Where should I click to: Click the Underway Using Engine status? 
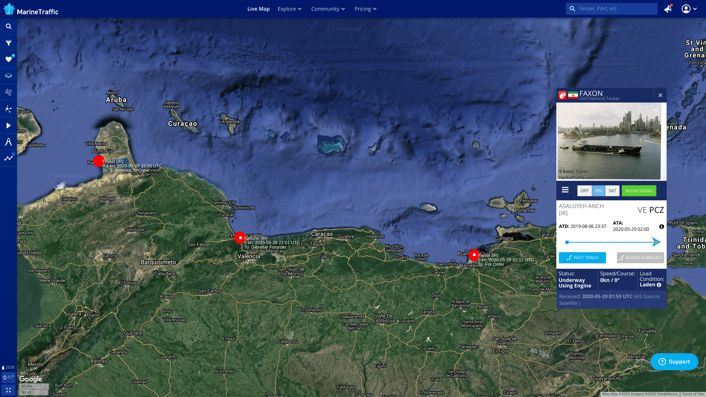pyautogui.click(x=575, y=283)
